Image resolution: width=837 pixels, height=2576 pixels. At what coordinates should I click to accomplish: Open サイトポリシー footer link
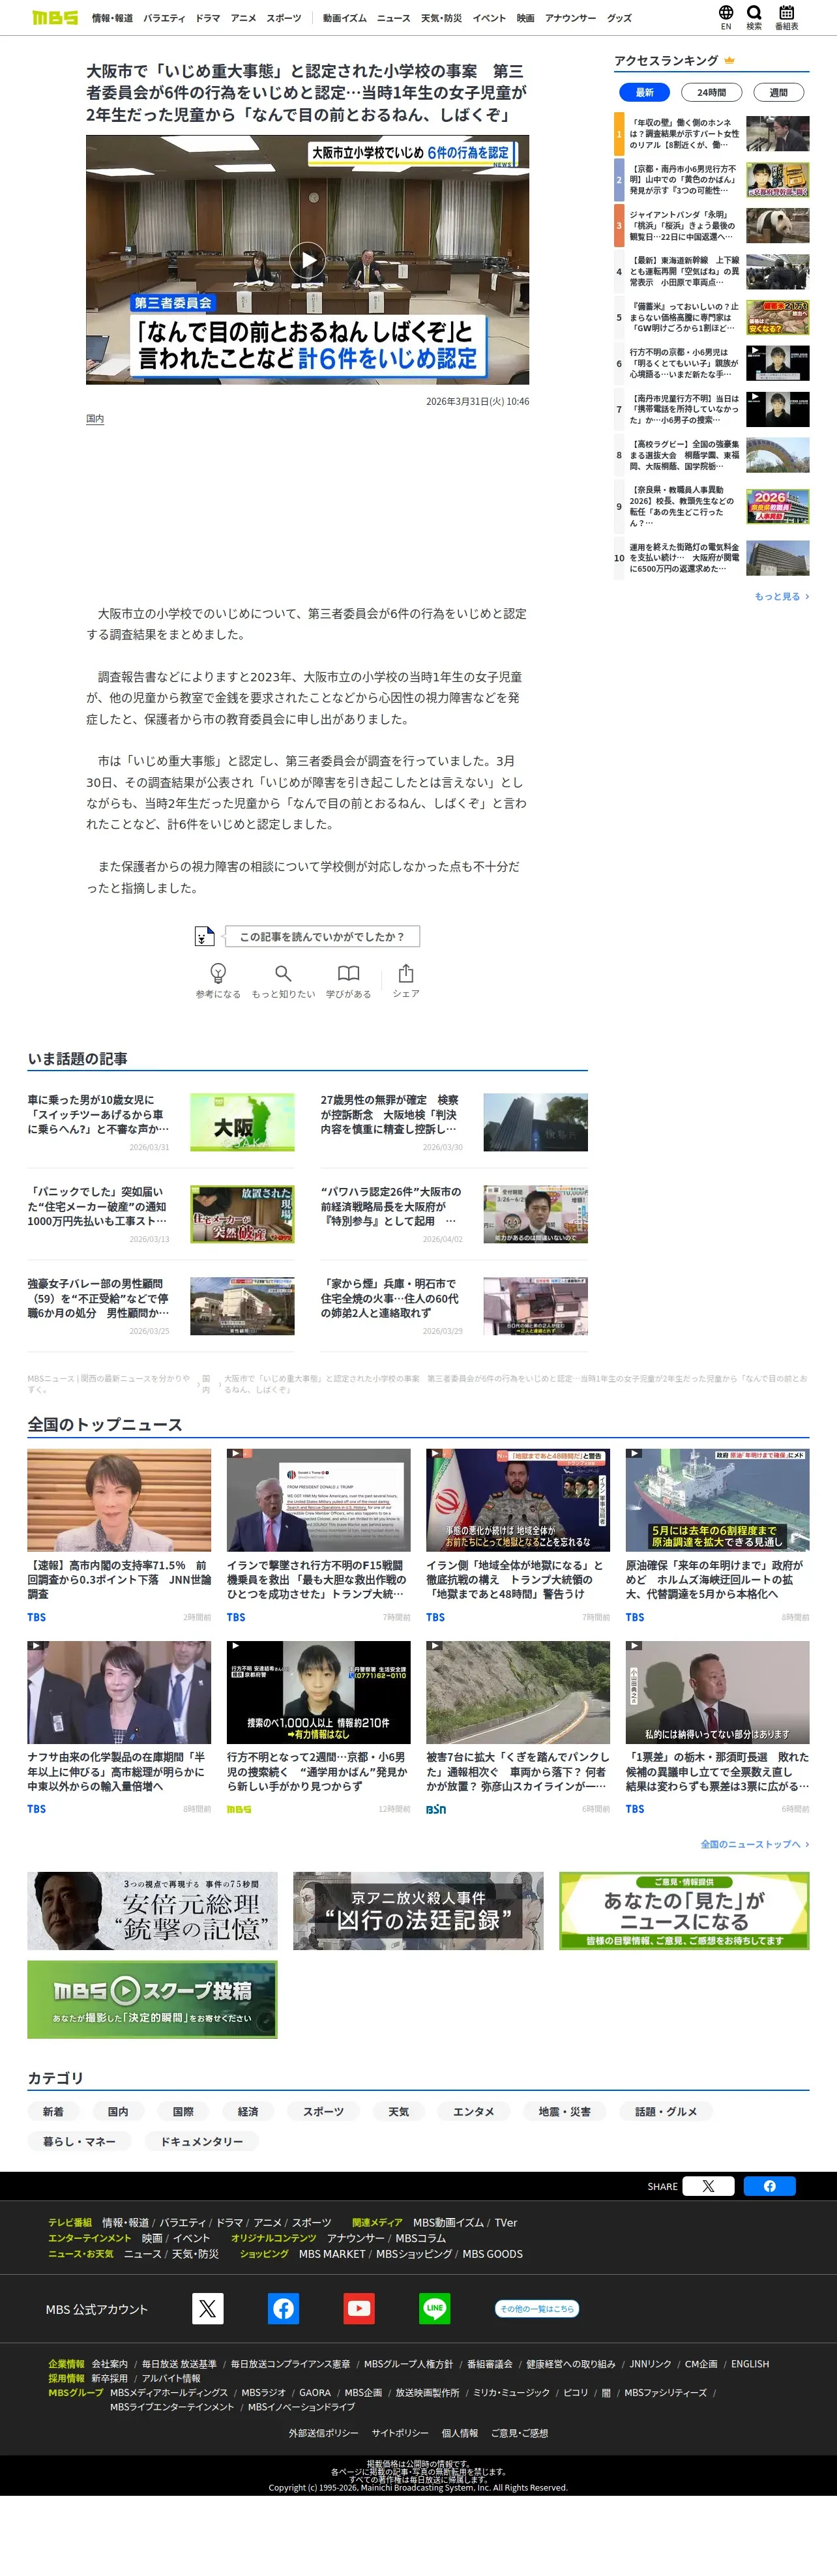tap(400, 2433)
